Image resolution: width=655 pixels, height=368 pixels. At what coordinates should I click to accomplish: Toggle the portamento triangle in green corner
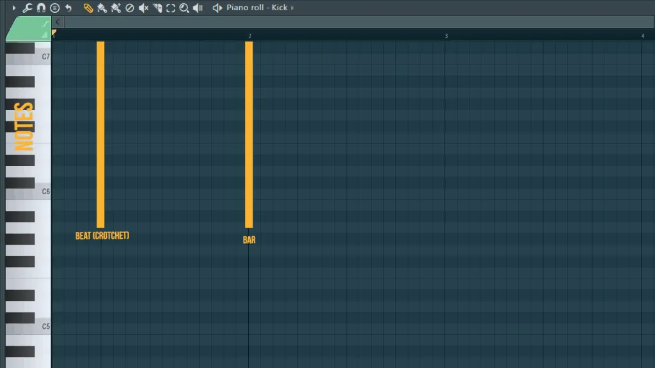[45, 34]
